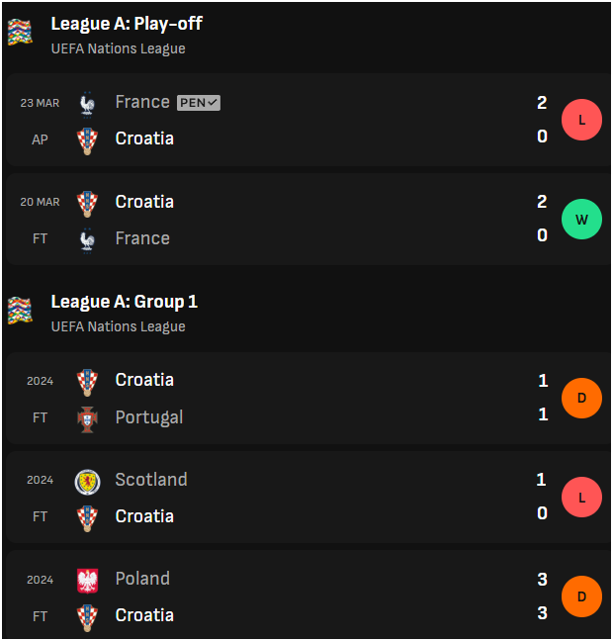Click Croatia crest in 23 MAR match

click(x=87, y=141)
